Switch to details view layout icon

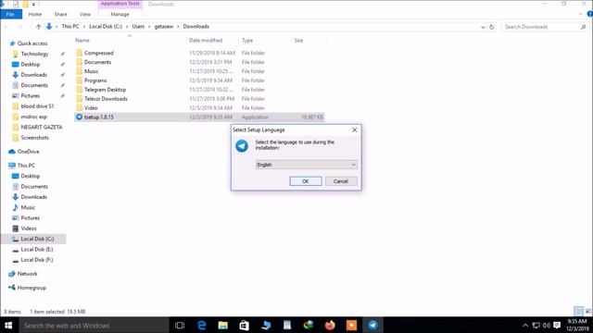[x=578, y=311]
